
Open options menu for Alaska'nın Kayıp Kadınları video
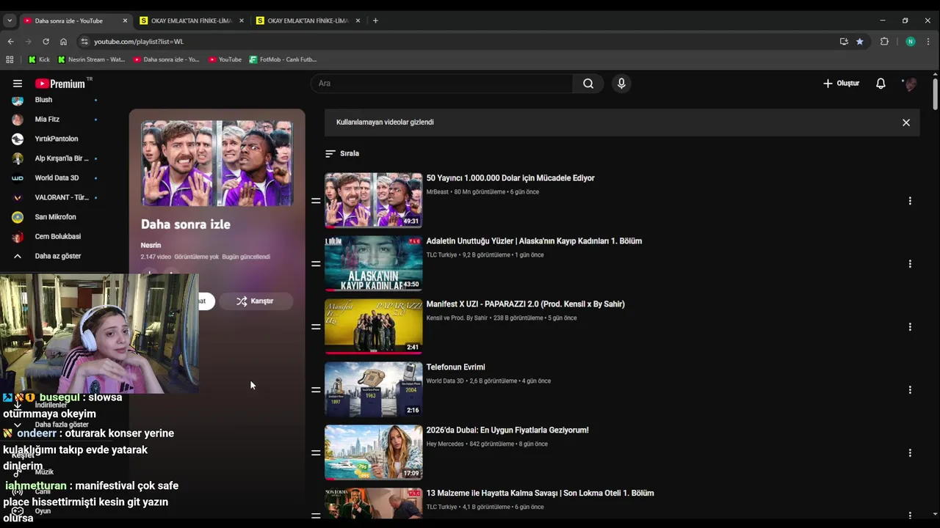click(910, 264)
